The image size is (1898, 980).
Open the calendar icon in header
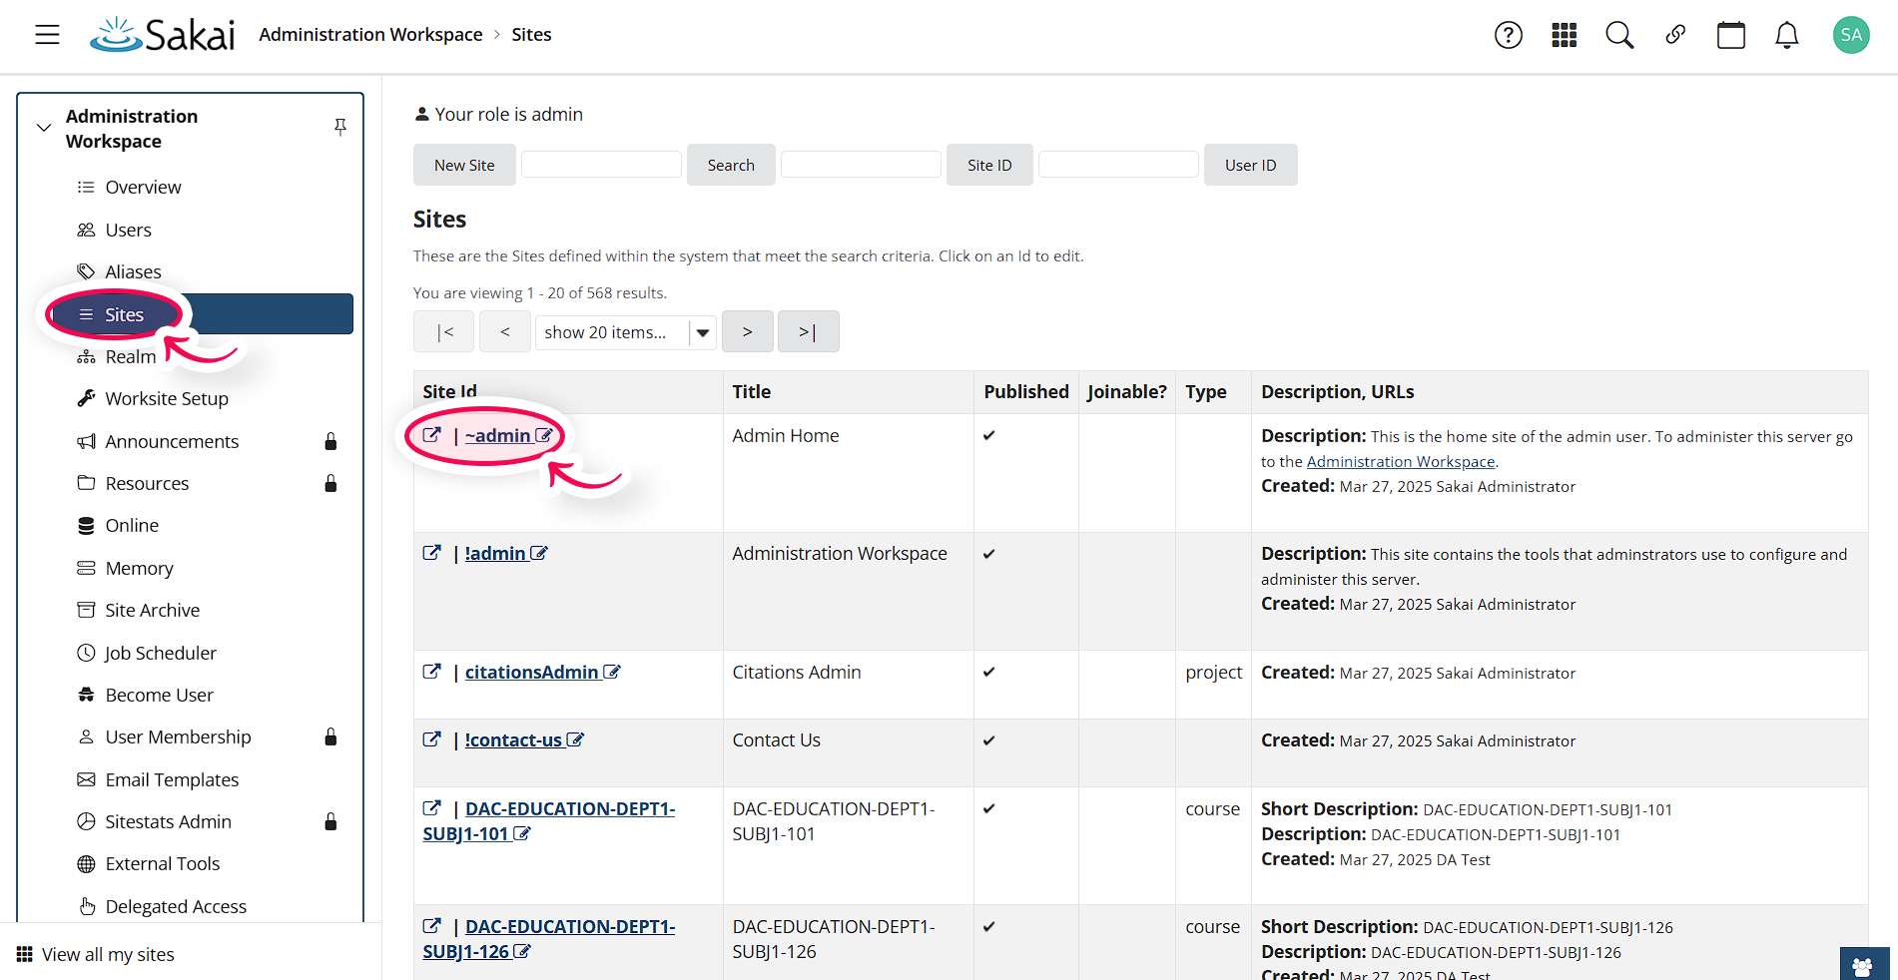[x=1731, y=35]
